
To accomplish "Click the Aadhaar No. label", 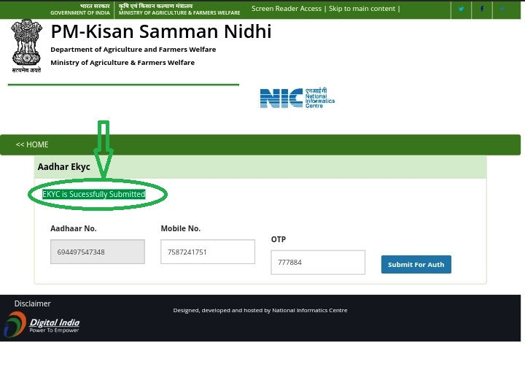I will coord(74,228).
